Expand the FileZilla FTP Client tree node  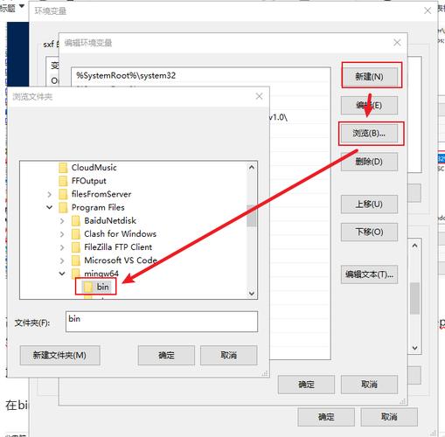click(x=62, y=247)
